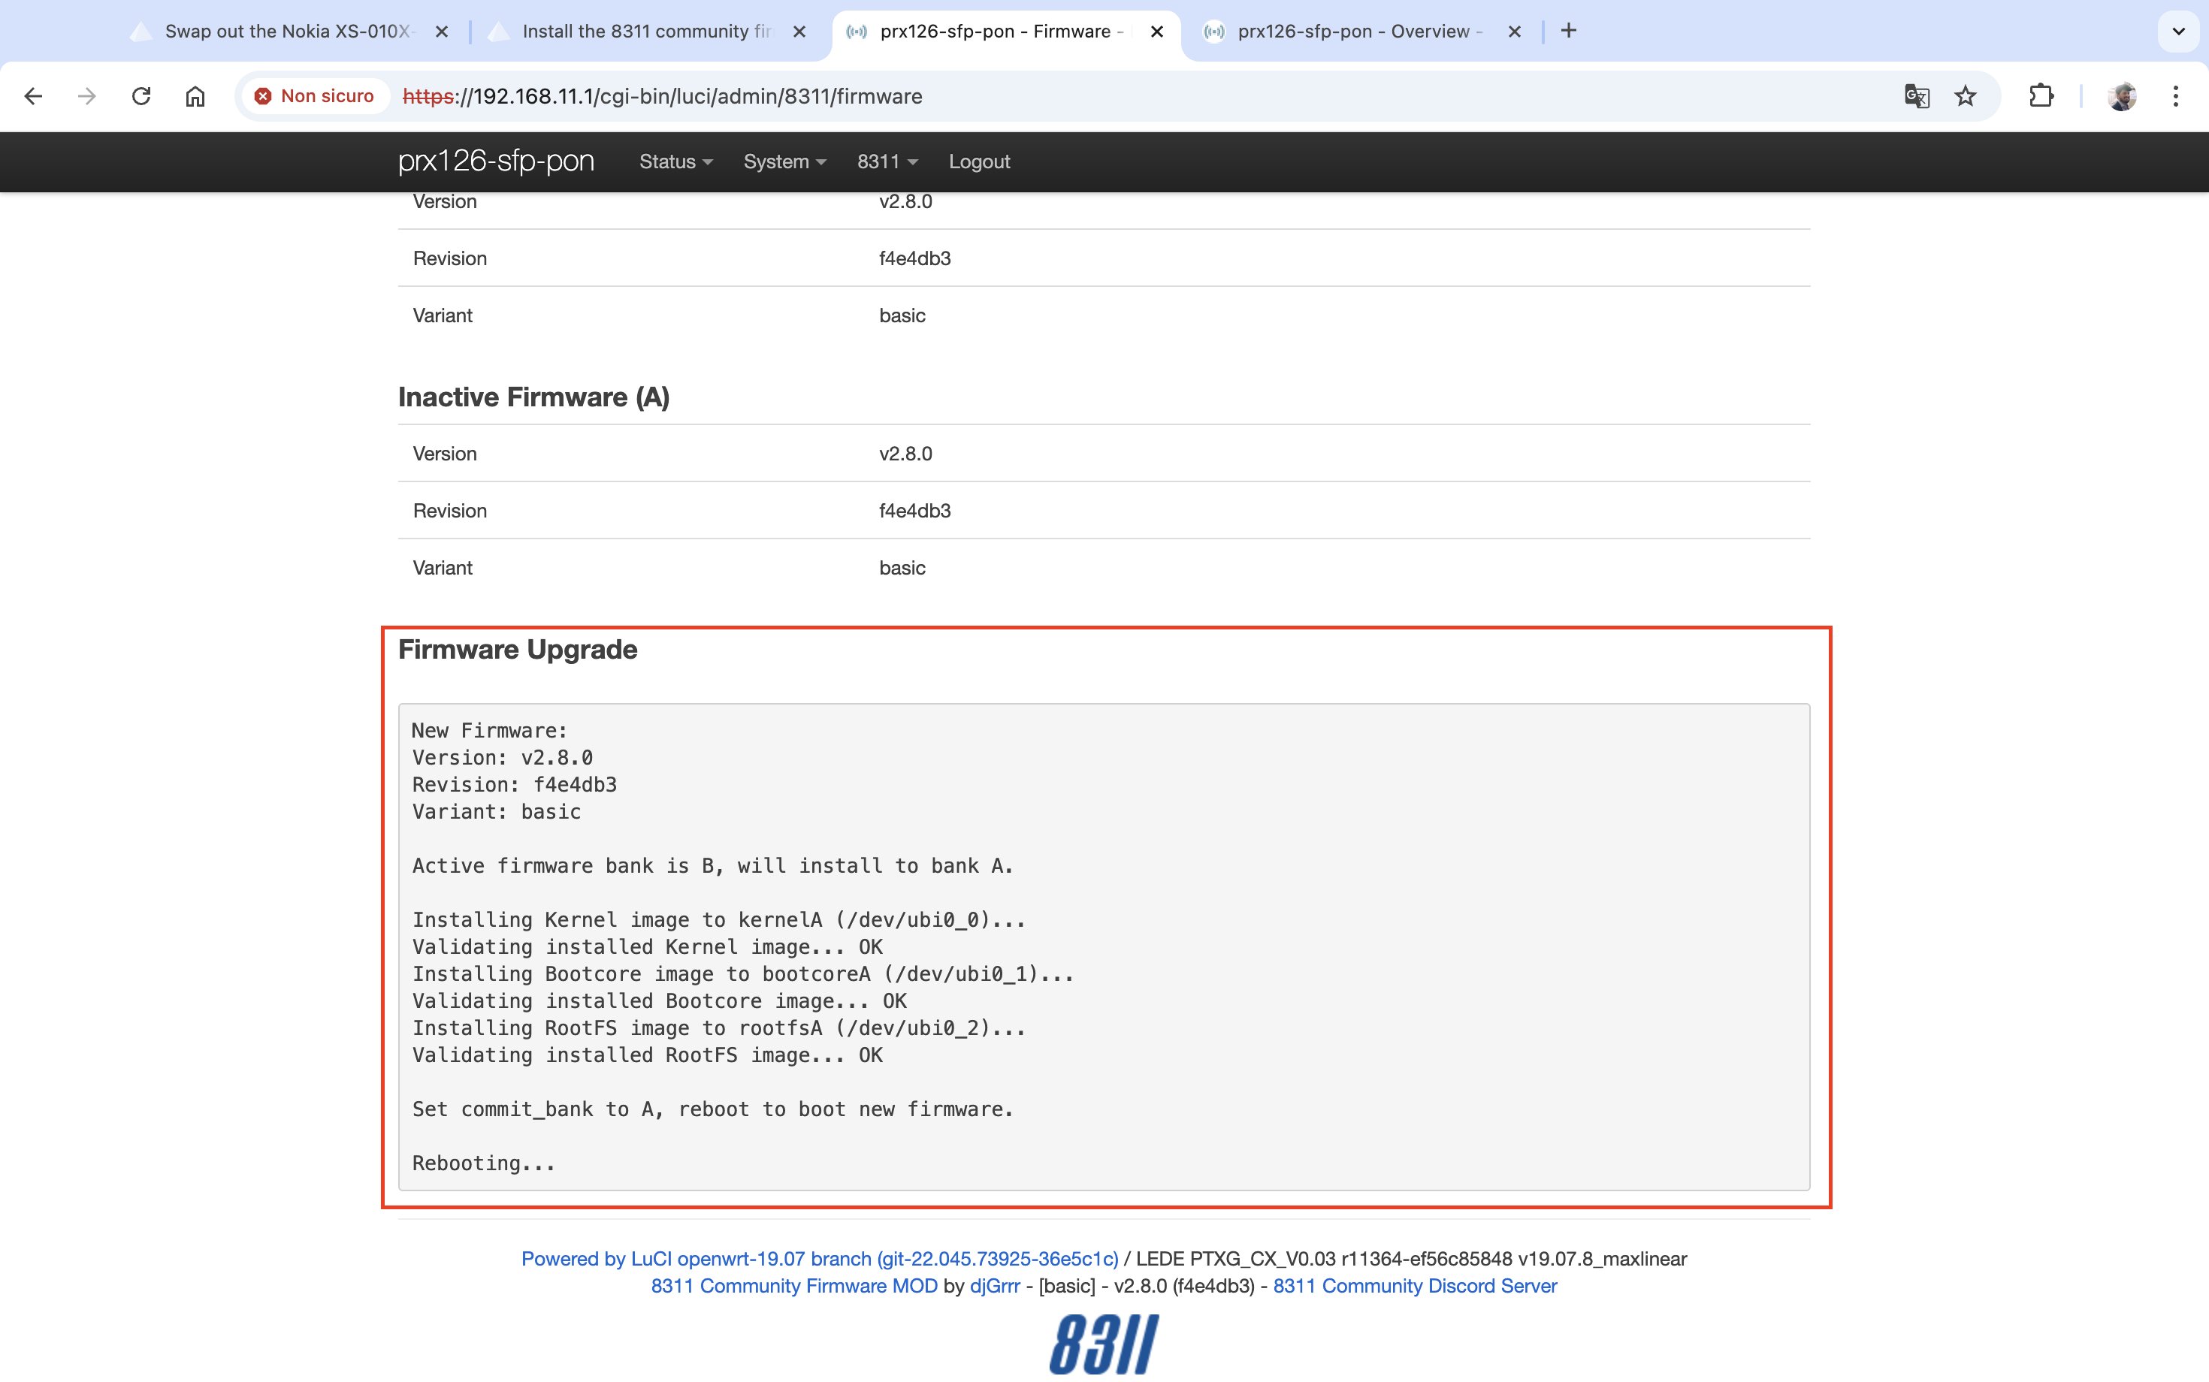Open the tab search chevron
Screen dimensions: 2209x1382
pos(2178,31)
